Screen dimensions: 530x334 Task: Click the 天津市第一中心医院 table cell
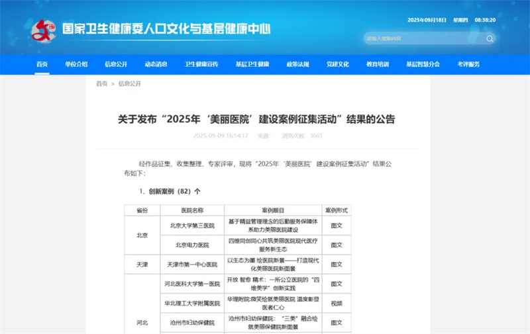(192, 264)
